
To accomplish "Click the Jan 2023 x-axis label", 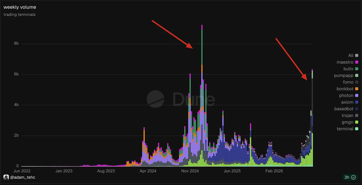I will (x=64, y=171).
